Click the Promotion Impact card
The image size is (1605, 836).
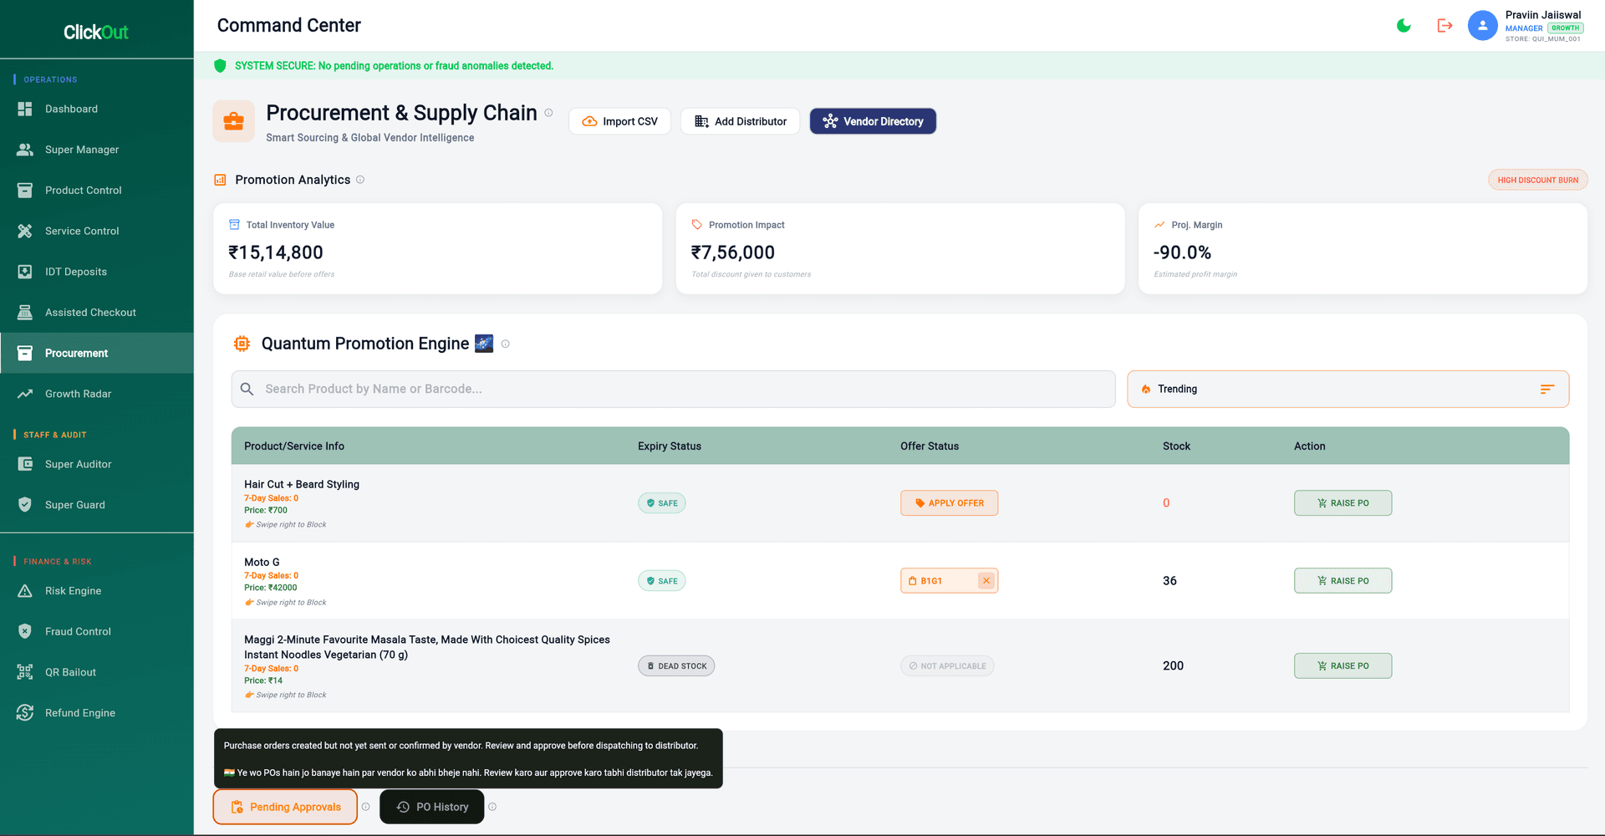[x=900, y=248]
